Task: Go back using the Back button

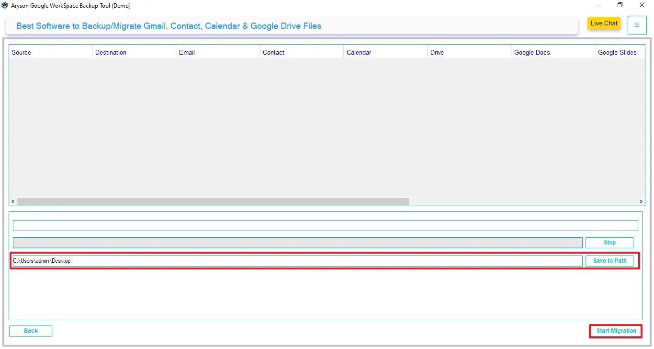Action: click(30, 331)
